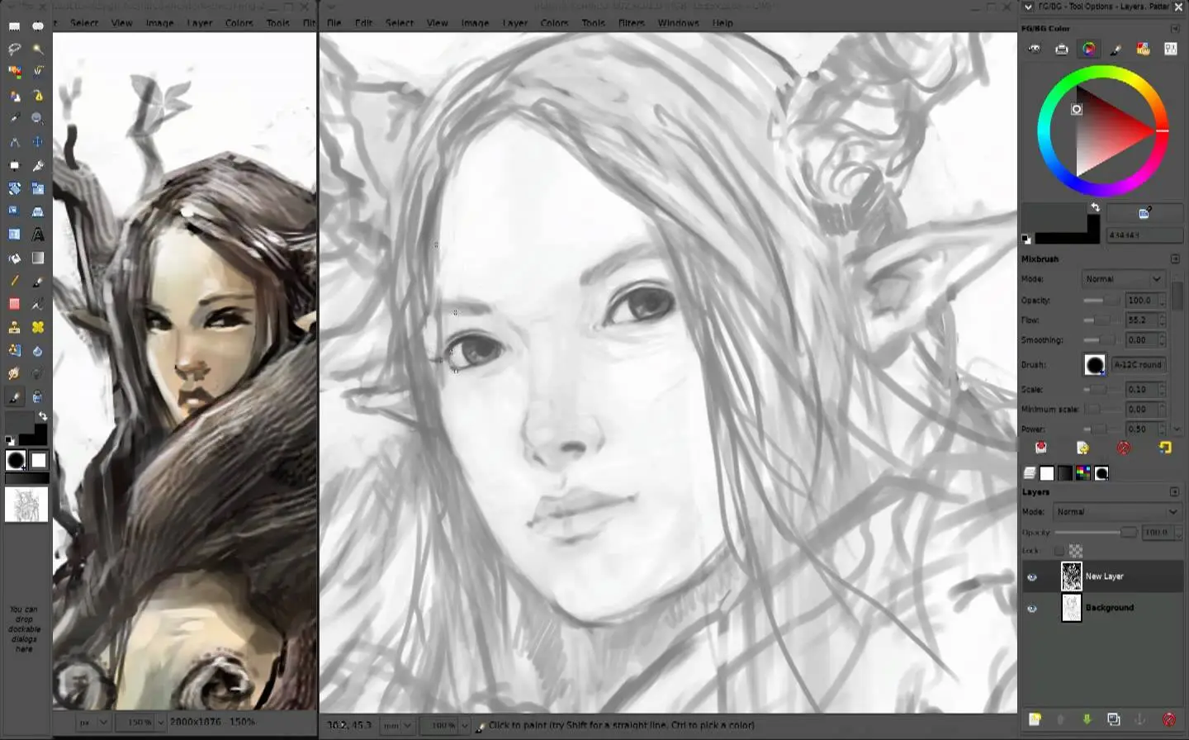Click the hex color input field
The width and height of the screenshot is (1189, 740).
click(x=1144, y=235)
